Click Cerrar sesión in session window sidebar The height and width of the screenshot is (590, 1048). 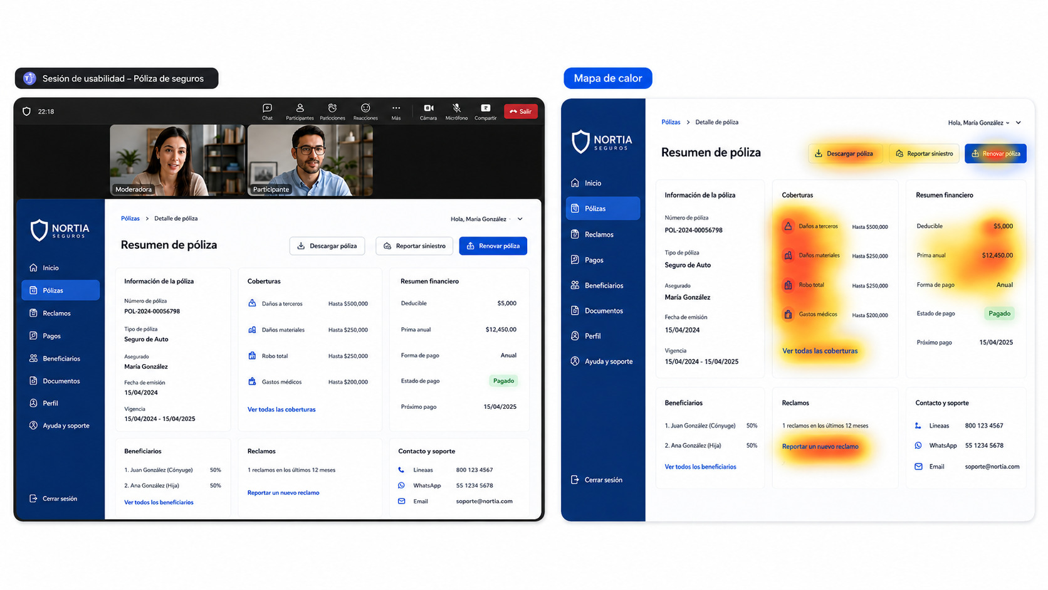(x=53, y=498)
